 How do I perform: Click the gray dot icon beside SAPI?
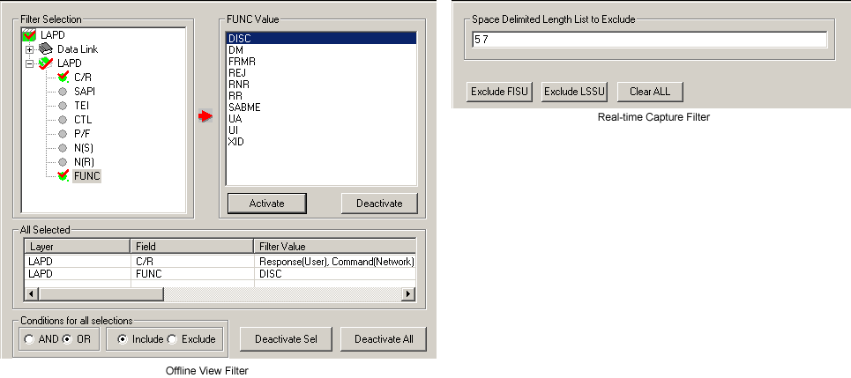point(63,91)
